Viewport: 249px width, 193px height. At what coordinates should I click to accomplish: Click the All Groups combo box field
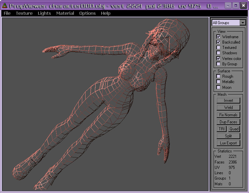[226, 22]
